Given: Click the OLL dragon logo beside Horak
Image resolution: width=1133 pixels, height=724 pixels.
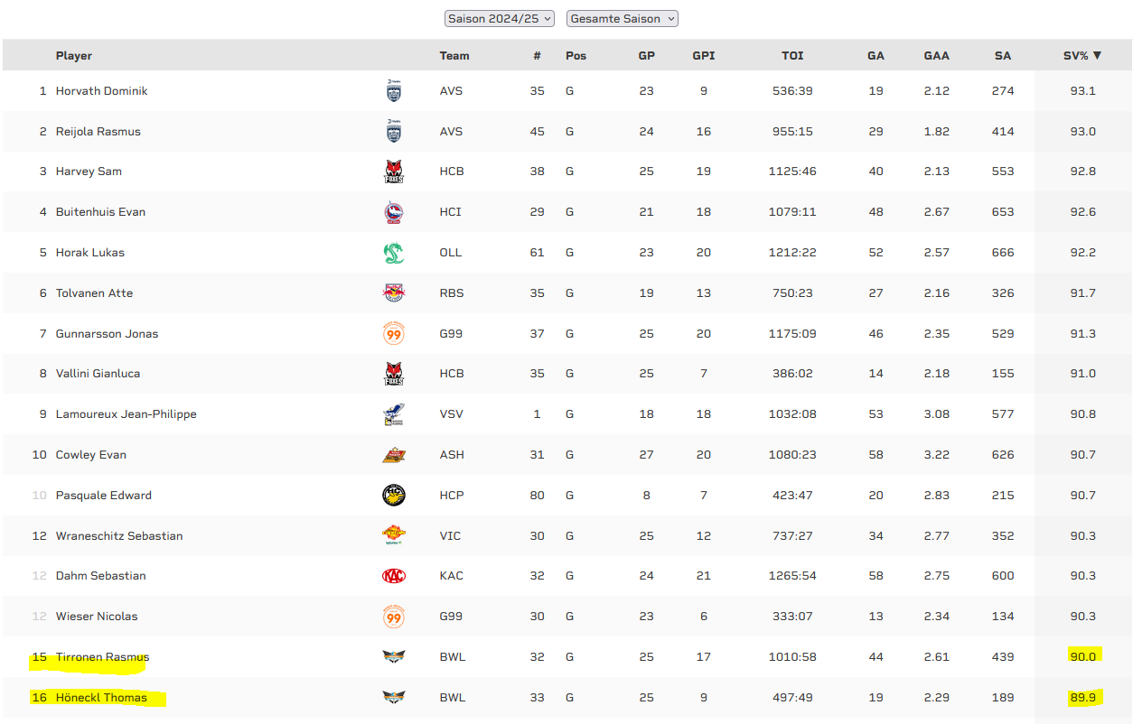Looking at the screenshot, I should pyautogui.click(x=393, y=253).
